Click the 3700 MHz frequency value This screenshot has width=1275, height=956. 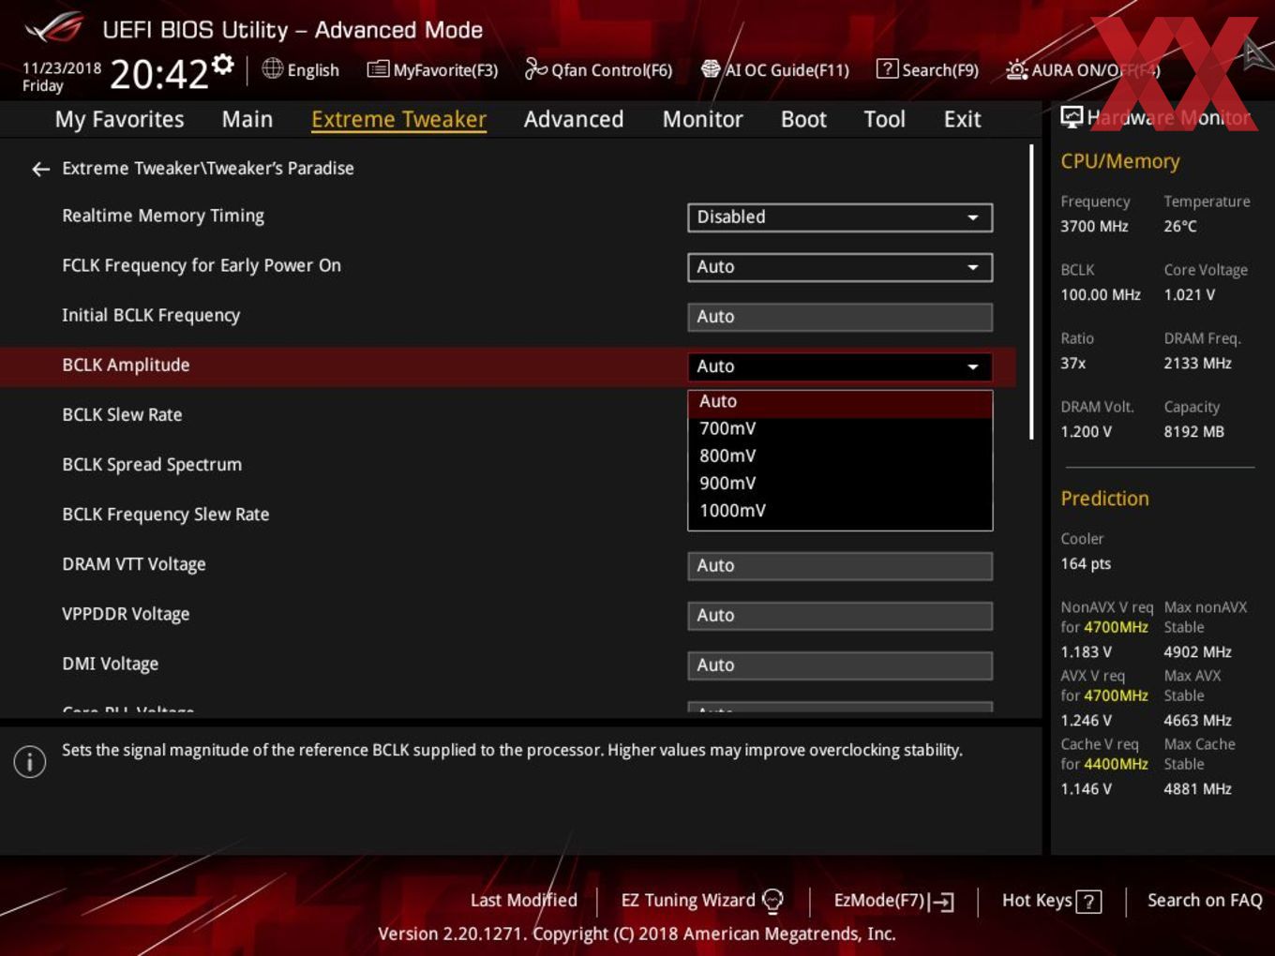pyautogui.click(x=1094, y=227)
